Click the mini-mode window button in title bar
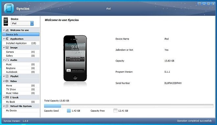This screenshot has width=217, height=125. pos(199,4)
